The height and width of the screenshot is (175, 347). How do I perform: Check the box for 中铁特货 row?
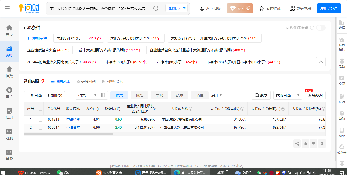pyautogui.click(x=40, y=120)
